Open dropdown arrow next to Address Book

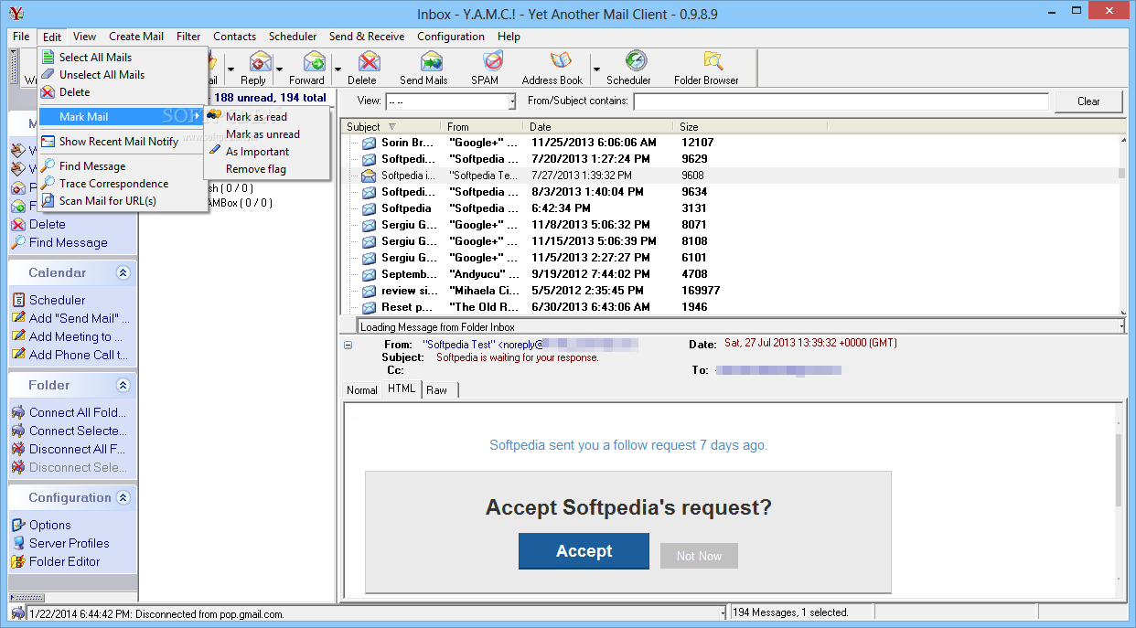[x=596, y=69]
